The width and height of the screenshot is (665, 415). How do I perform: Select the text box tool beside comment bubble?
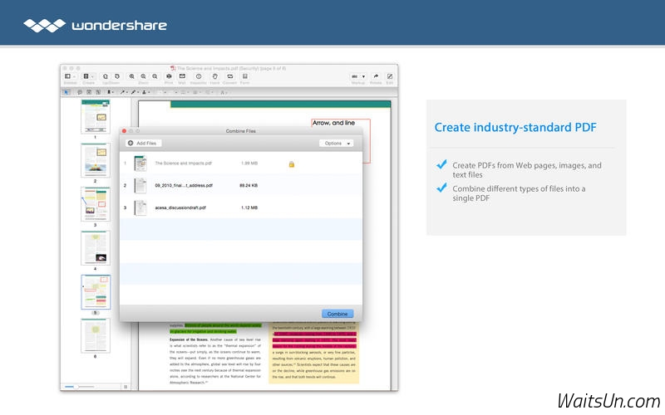click(x=89, y=92)
